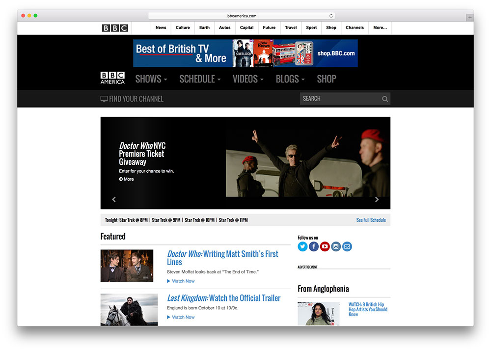Click See Full Schedule link

coord(371,220)
